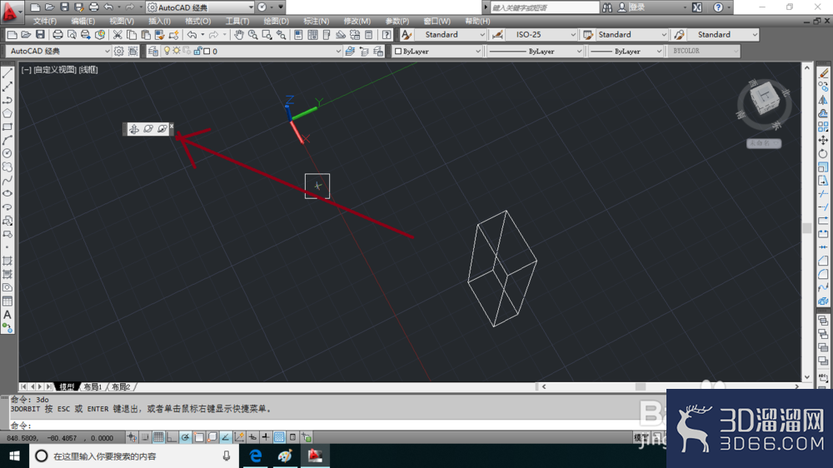Click the Windows taskbar search box
Image resolution: width=833 pixels, height=468 pixels.
[x=133, y=456]
